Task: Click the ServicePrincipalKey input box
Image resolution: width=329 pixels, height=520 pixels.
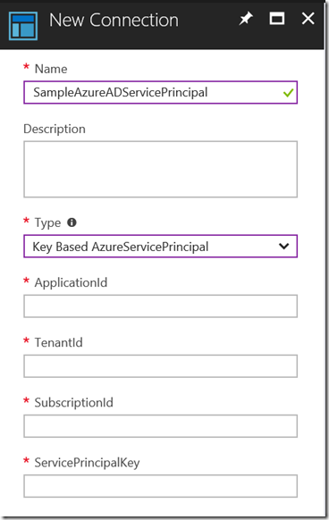Action: [x=160, y=486]
